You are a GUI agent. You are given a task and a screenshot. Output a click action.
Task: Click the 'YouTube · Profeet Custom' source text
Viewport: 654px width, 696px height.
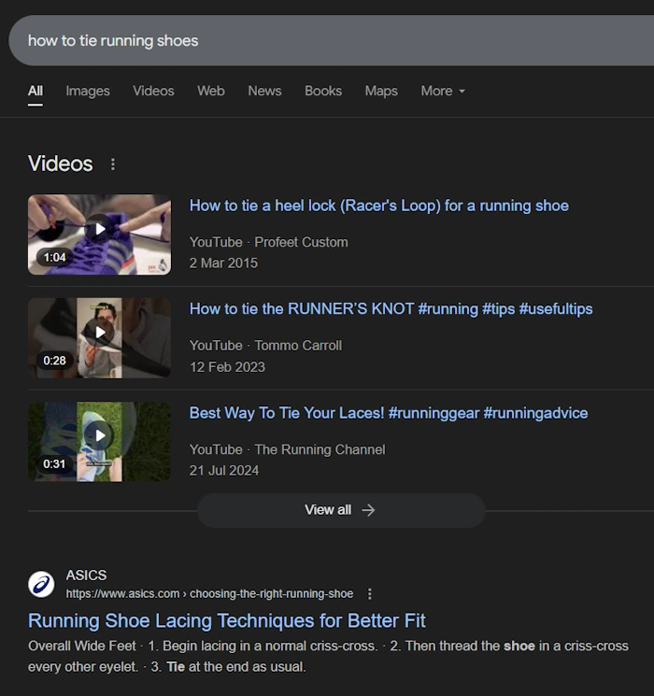pyautogui.click(x=269, y=242)
